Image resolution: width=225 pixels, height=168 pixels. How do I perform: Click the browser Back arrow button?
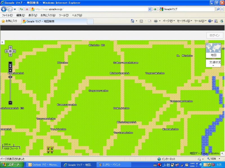pyautogui.click(x=4, y=9)
